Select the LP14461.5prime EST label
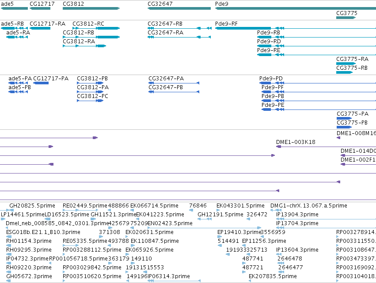 point(23,215)
